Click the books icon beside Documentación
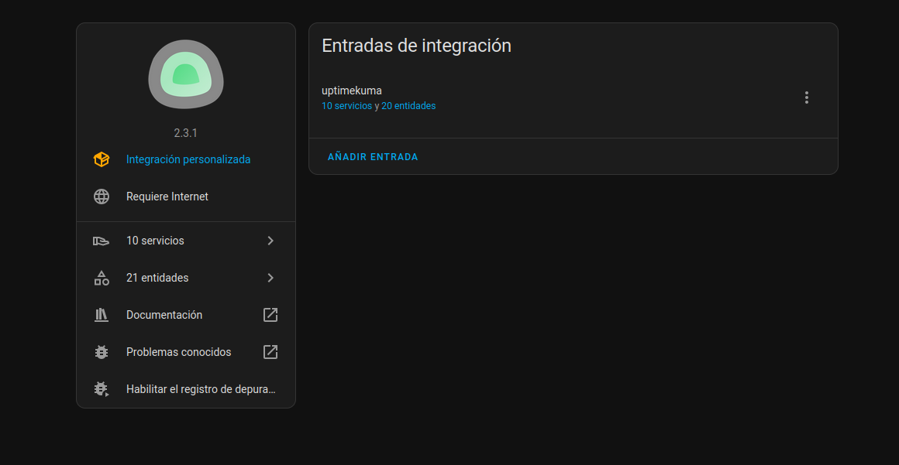Image resolution: width=899 pixels, height=465 pixels. point(102,315)
